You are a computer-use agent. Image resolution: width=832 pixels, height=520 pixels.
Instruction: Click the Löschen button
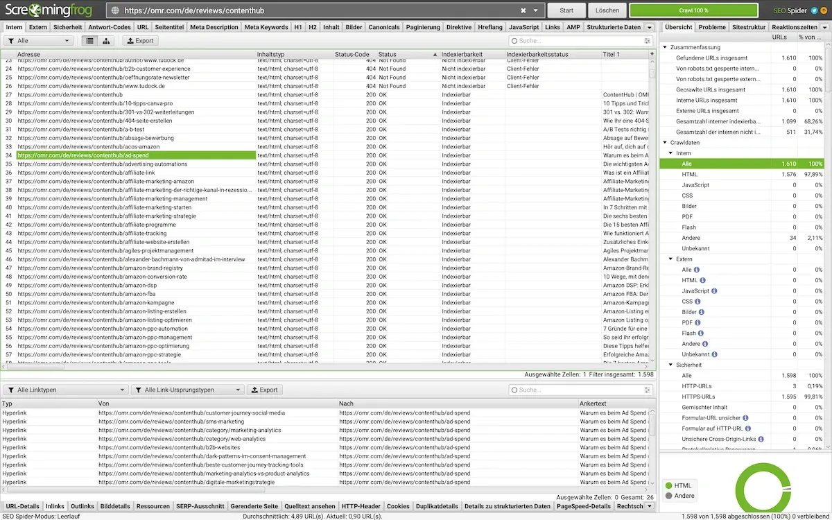pos(607,10)
